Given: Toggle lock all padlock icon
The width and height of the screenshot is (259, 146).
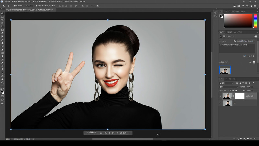Looking at the screenshot, I should pyautogui.click(x=236, y=91).
